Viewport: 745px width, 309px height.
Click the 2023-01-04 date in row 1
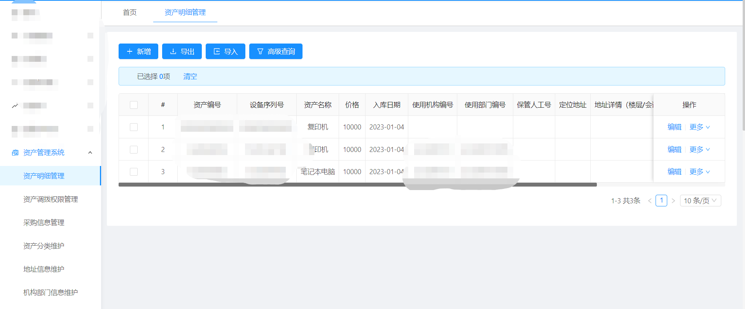pos(386,127)
